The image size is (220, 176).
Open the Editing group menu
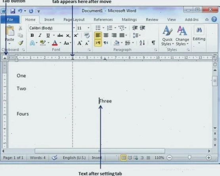point(199,35)
